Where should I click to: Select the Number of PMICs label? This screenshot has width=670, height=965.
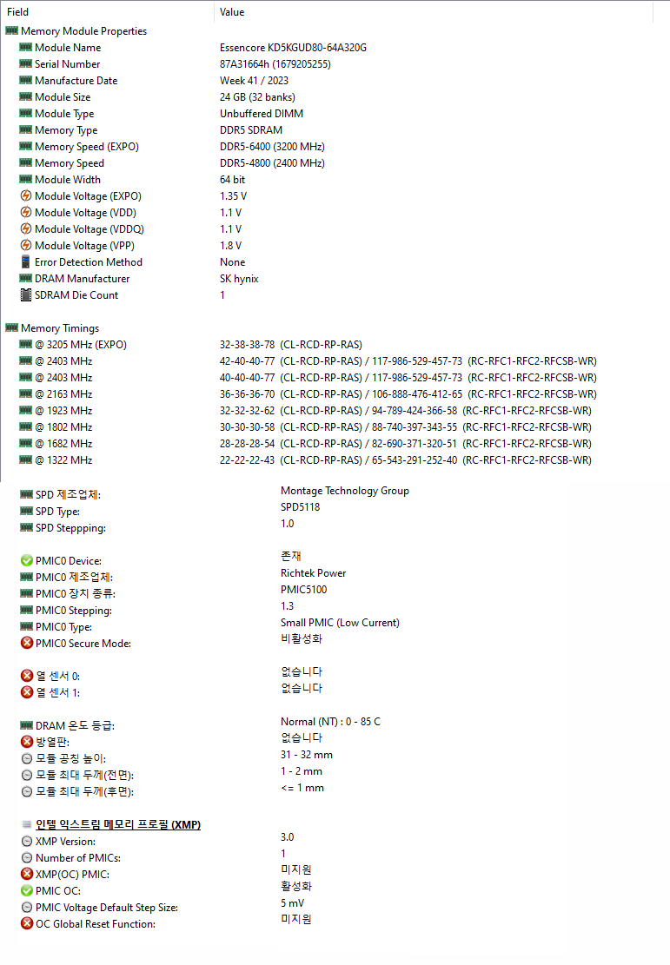click(78, 858)
